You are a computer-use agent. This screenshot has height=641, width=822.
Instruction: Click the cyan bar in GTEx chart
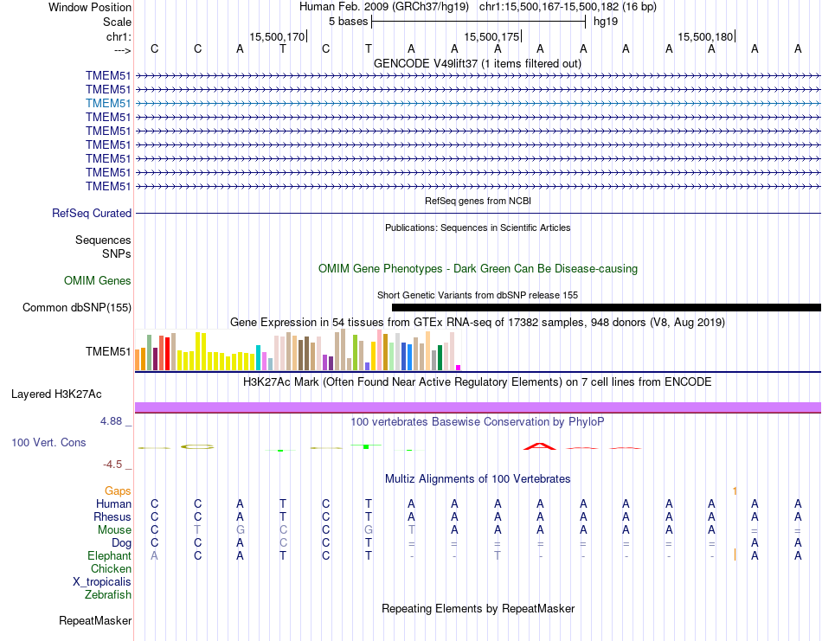tap(258, 358)
